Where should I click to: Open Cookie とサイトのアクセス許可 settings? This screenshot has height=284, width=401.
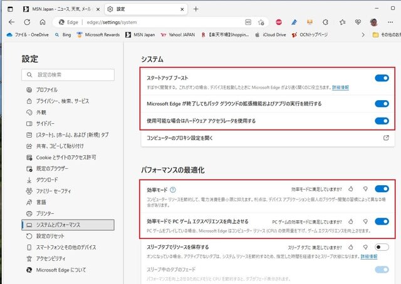68,157
